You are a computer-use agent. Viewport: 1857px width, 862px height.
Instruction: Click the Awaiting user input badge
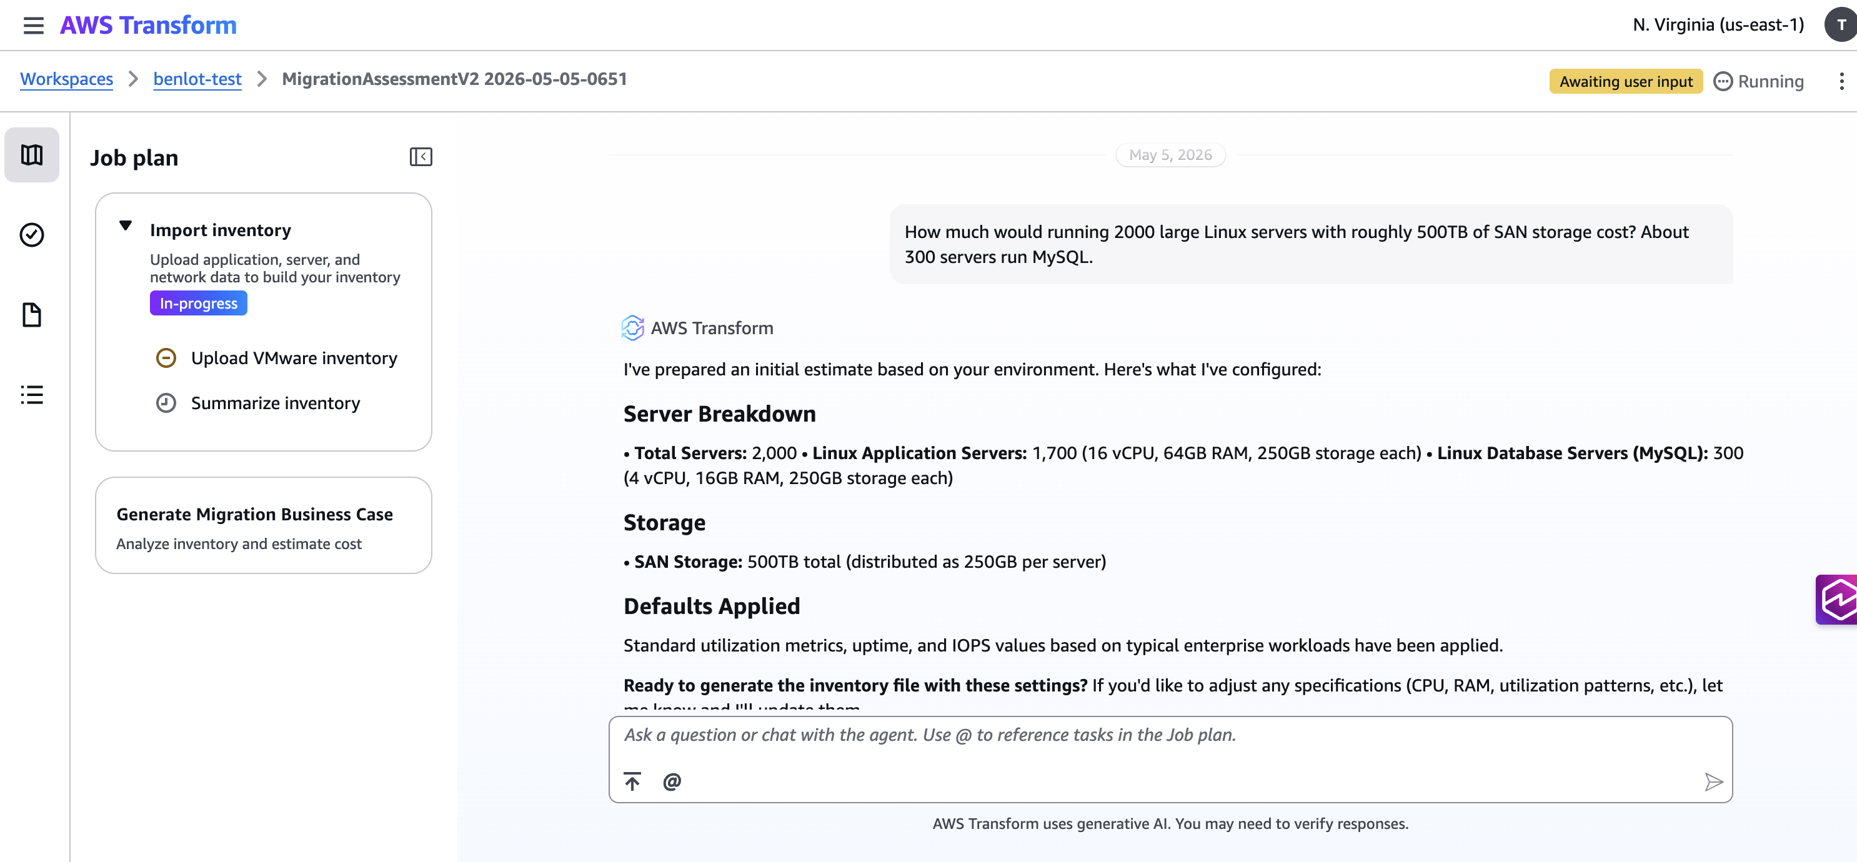point(1626,81)
